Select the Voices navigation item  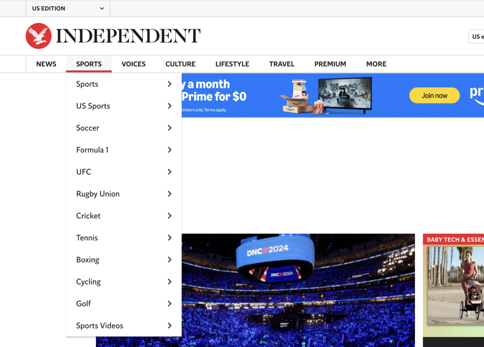pos(134,64)
